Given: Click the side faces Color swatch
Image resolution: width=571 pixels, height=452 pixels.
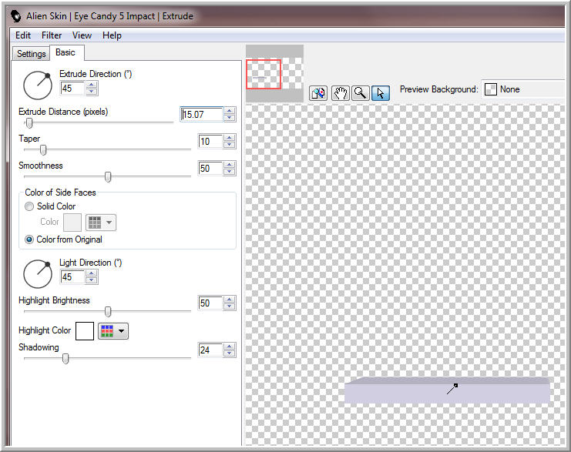Looking at the screenshot, I should tap(72, 223).
